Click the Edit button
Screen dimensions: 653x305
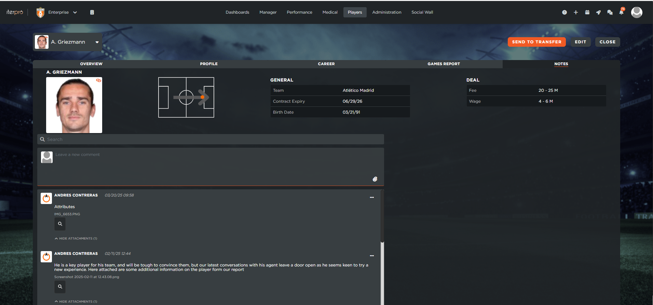click(580, 42)
